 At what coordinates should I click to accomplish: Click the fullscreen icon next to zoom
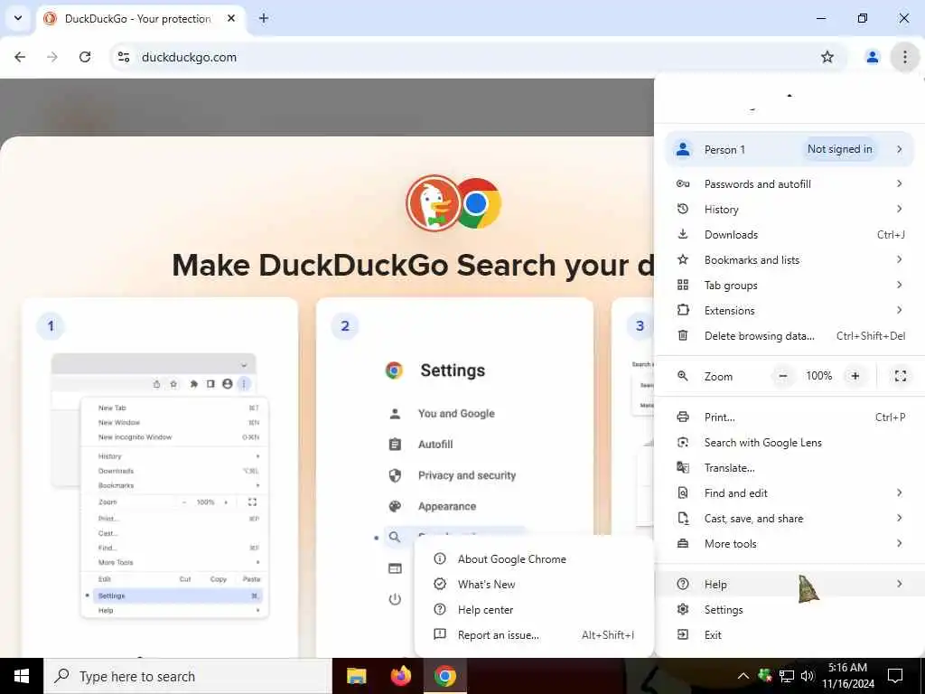(901, 376)
